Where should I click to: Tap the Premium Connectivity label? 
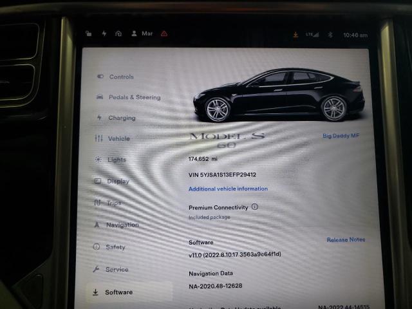coord(218,207)
